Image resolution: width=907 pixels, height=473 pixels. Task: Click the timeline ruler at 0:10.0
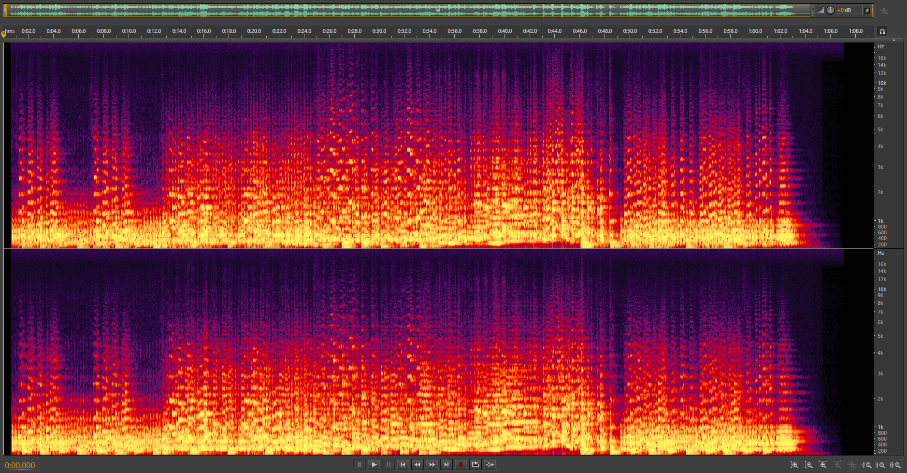tap(129, 31)
